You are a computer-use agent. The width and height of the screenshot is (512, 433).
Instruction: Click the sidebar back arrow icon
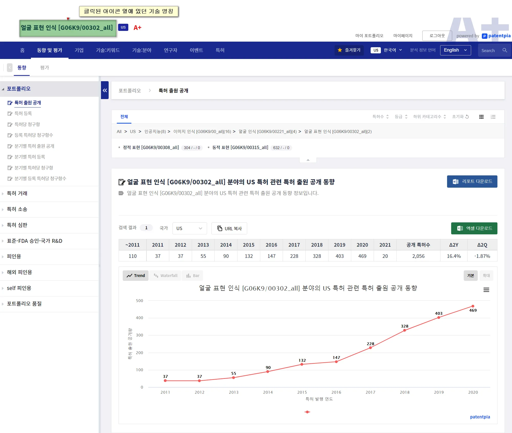point(10,68)
